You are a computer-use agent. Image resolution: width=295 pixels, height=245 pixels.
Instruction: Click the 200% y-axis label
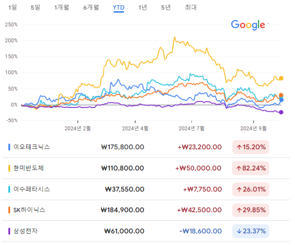(x=11, y=40)
